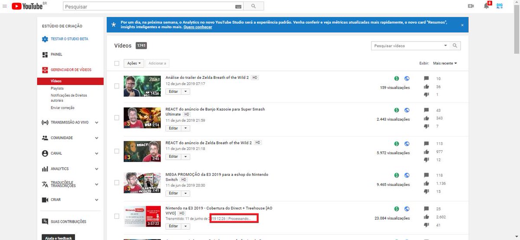Click the gear icon beside Testar o Studio Beta
520x240 pixels.
45,39
